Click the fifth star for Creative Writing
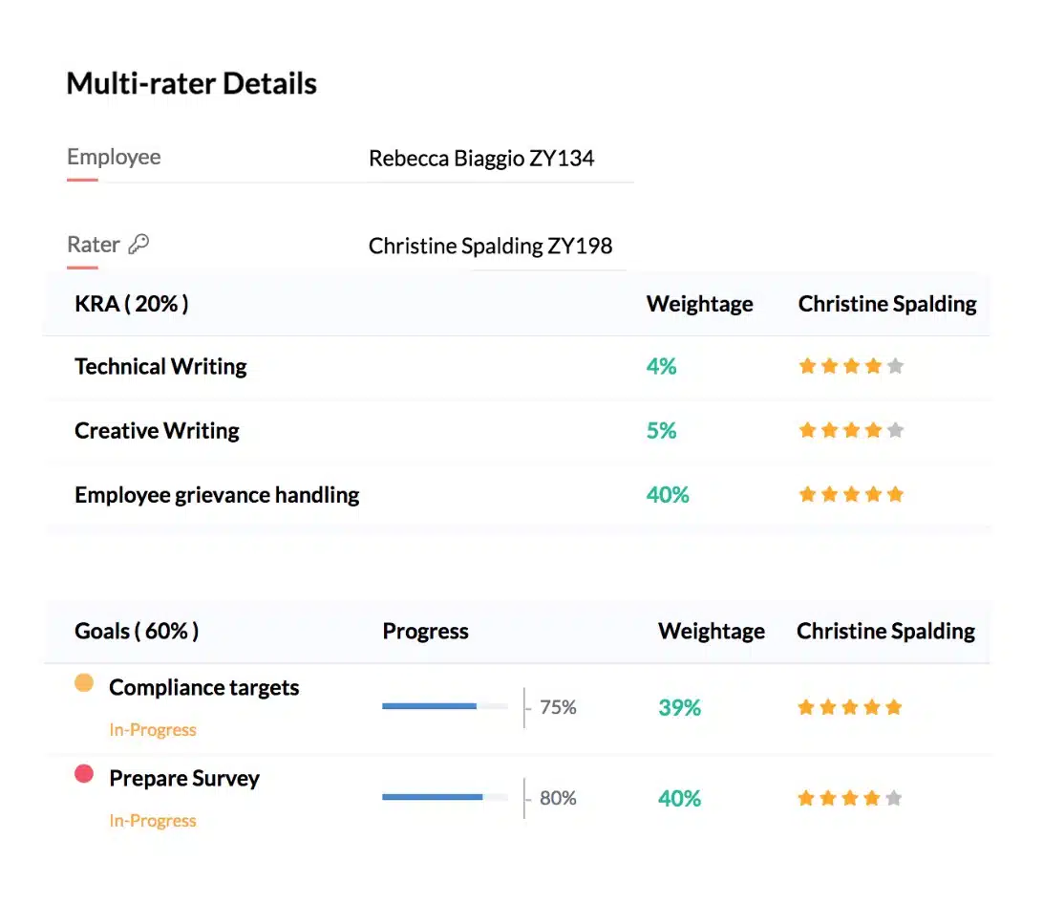 click(x=895, y=430)
